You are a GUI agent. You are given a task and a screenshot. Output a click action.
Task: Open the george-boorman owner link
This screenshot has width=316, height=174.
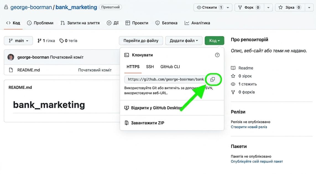tap(31, 7)
